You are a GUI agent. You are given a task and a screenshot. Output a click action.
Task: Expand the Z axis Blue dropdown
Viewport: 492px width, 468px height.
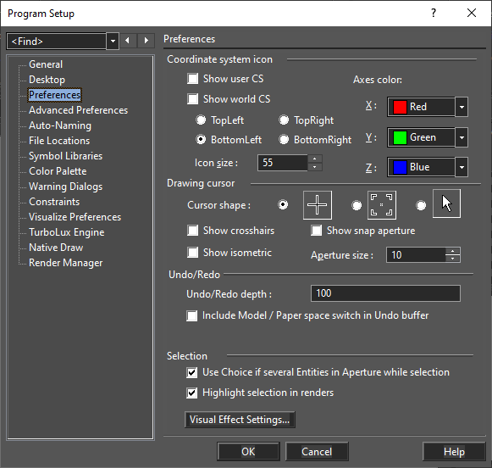click(462, 167)
